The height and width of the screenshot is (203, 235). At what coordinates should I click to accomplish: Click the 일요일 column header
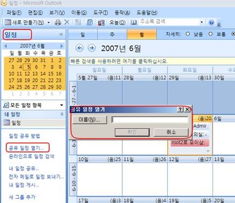click(99, 70)
